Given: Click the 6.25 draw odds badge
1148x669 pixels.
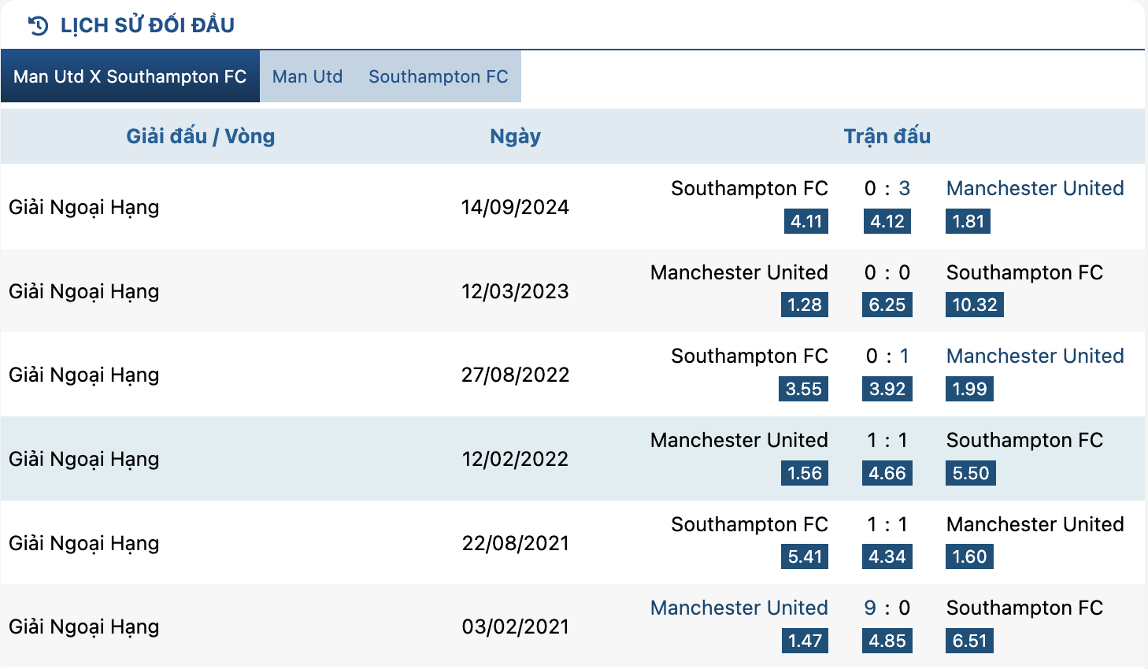Looking at the screenshot, I should (x=887, y=305).
